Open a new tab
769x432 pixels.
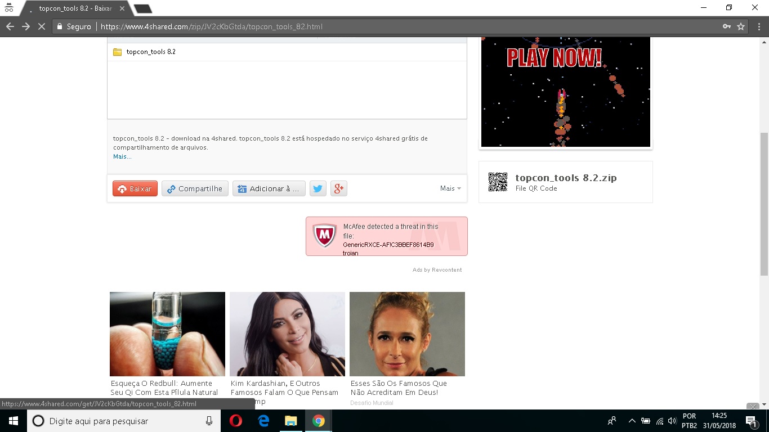143,8
